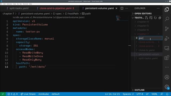Image resolution: width=171 pixels, height=96 pixels.
Task: Open the Manage gear menu
Action: coord(167,87)
